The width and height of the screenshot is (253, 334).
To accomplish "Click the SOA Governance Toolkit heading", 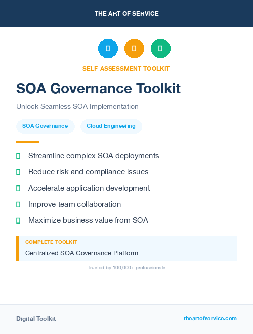I will (x=99, y=88).
